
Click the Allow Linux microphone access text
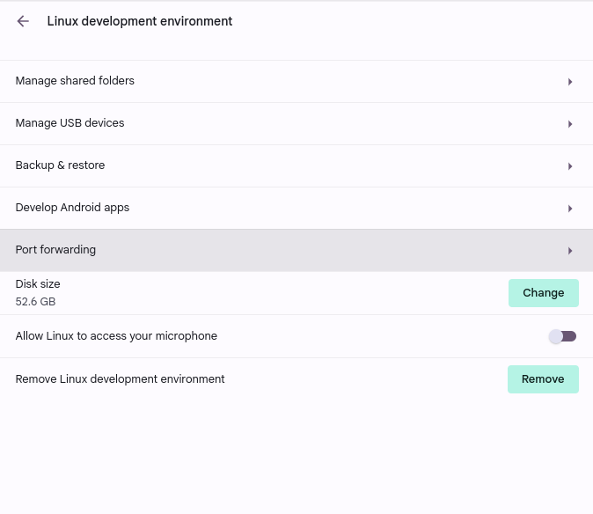click(x=116, y=336)
